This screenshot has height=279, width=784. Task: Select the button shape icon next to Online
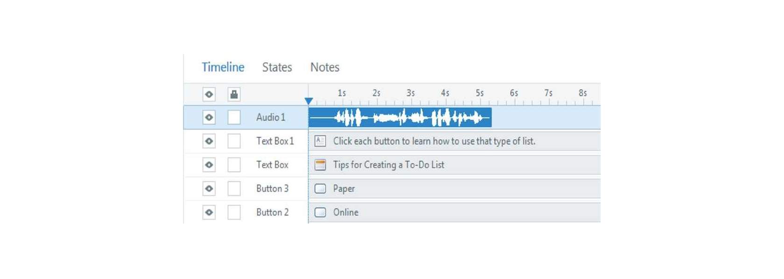320,212
